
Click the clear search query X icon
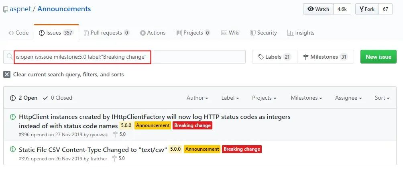tap(7, 74)
